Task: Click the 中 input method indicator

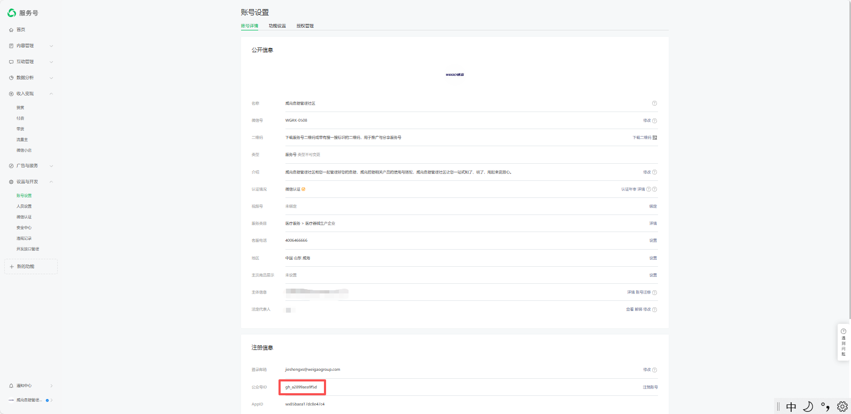Action: tap(791, 407)
